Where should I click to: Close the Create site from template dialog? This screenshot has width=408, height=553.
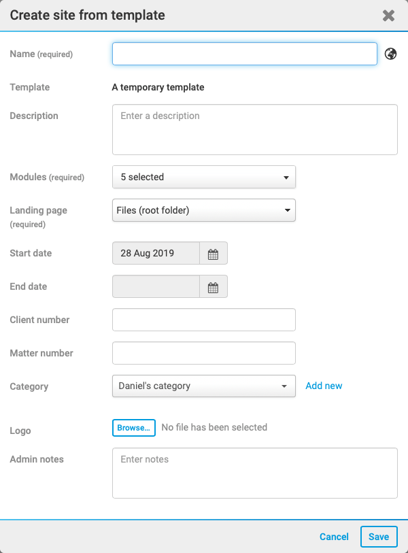pos(388,16)
